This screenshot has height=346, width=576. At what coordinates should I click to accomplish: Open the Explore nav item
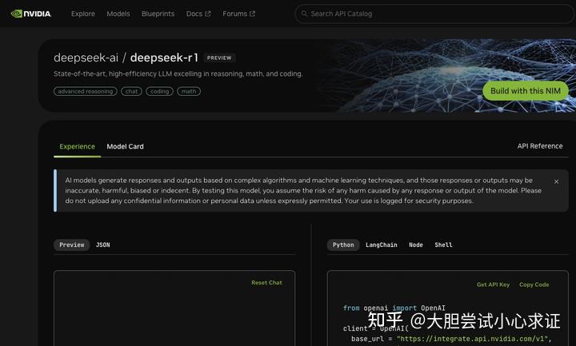click(83, 14)
